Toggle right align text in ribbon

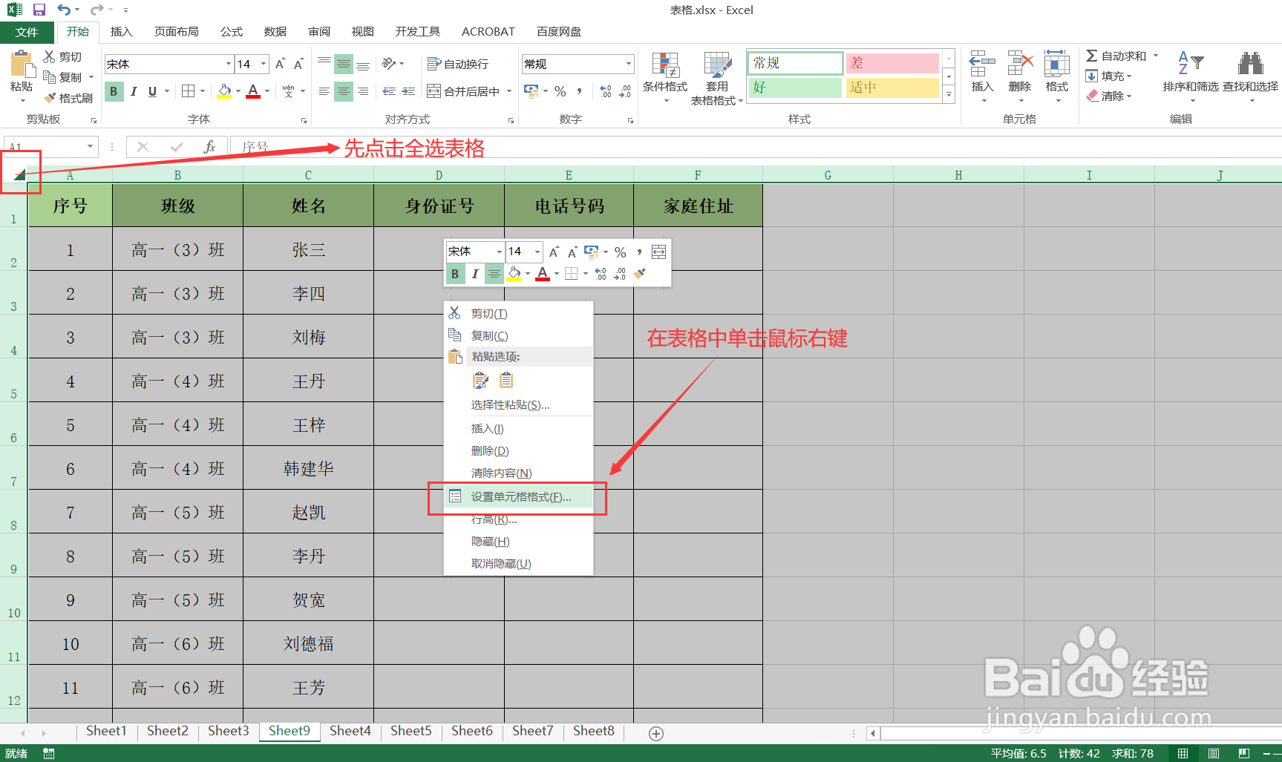coord(363,91)
